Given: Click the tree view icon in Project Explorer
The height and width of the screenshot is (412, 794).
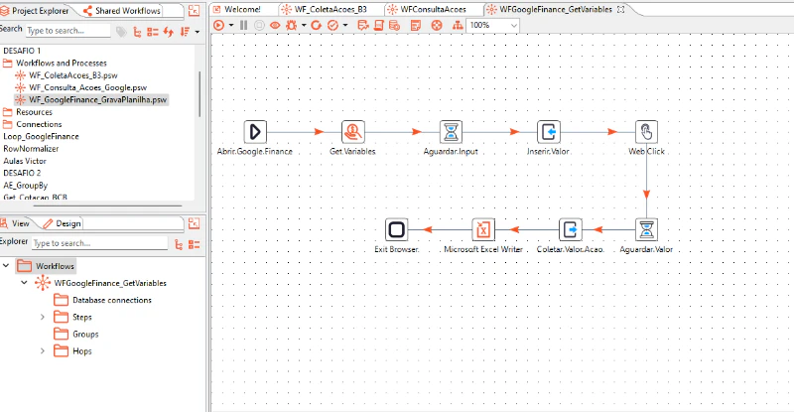Looking at the screenshot, I should pyautogui.click(x=137, y=32).
